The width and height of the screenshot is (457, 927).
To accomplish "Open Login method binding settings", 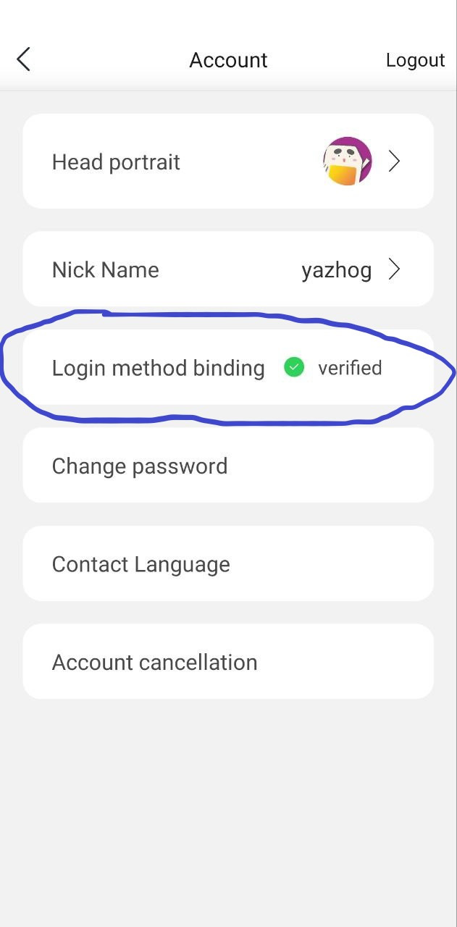I will coord(158,368).
